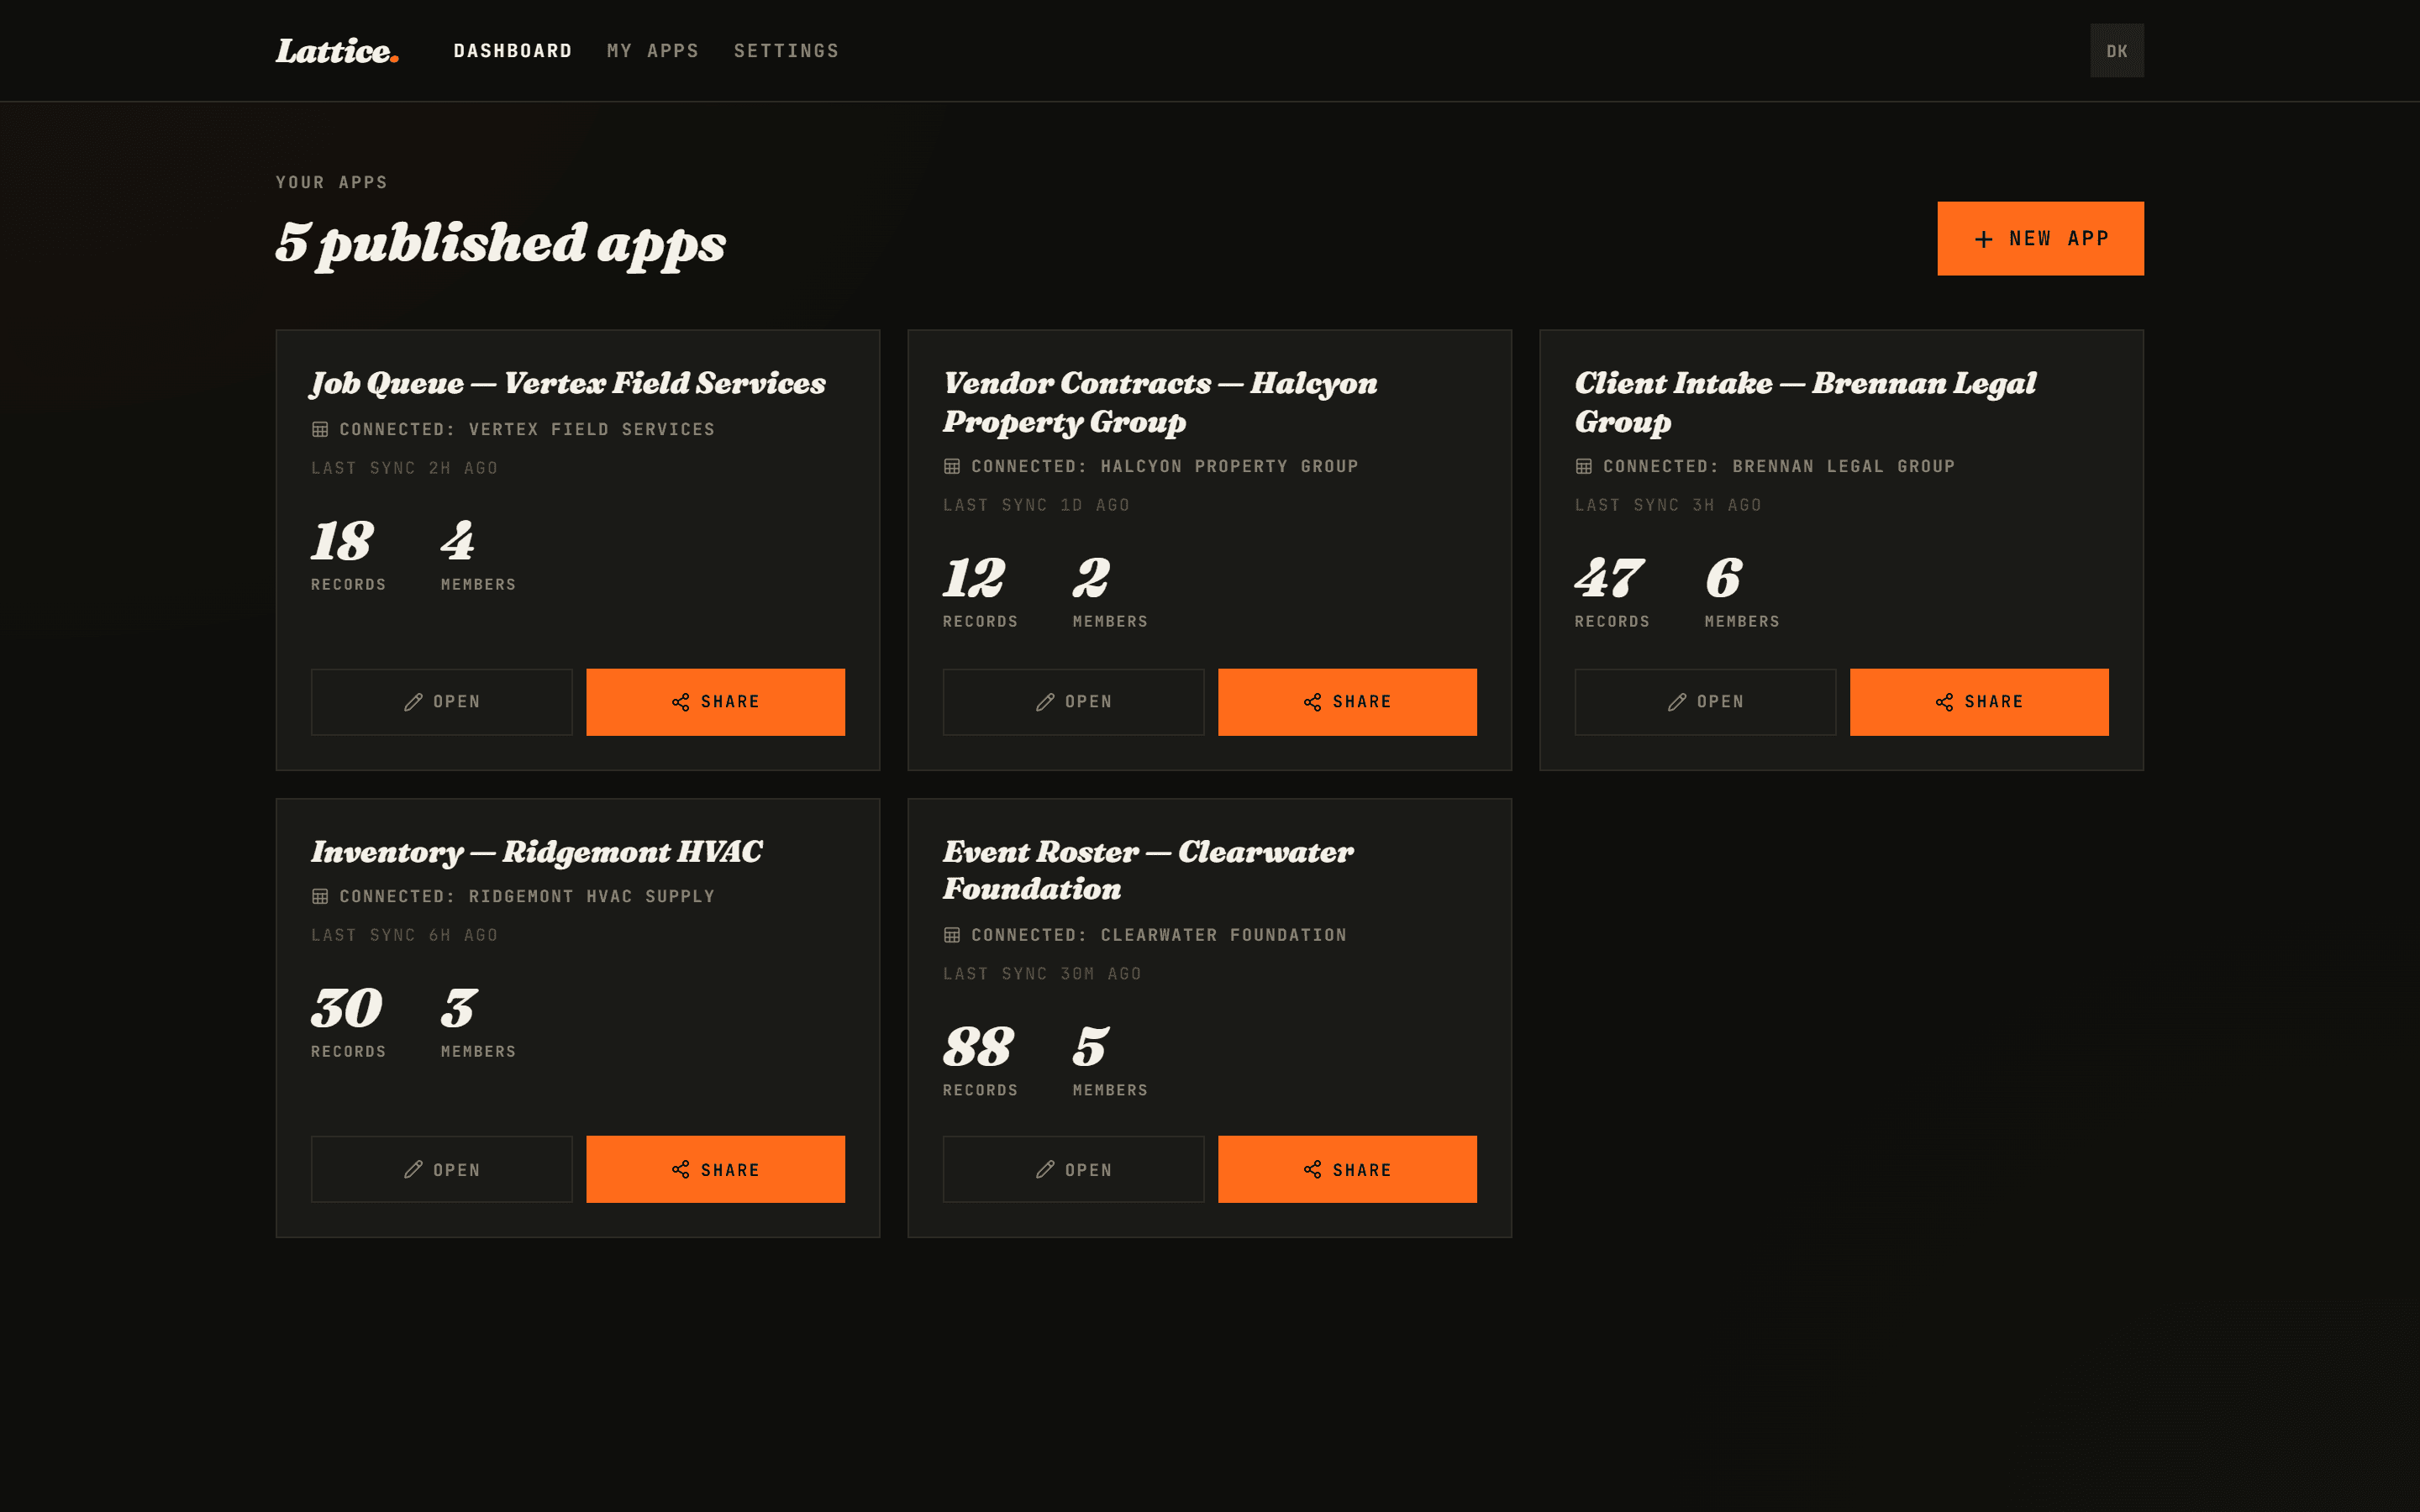The width and height of the screenshot is (2420, 1512).
Task: Click Last Sync 30M Ago text
Action: pyautogui.click(x=1042, y=974)
